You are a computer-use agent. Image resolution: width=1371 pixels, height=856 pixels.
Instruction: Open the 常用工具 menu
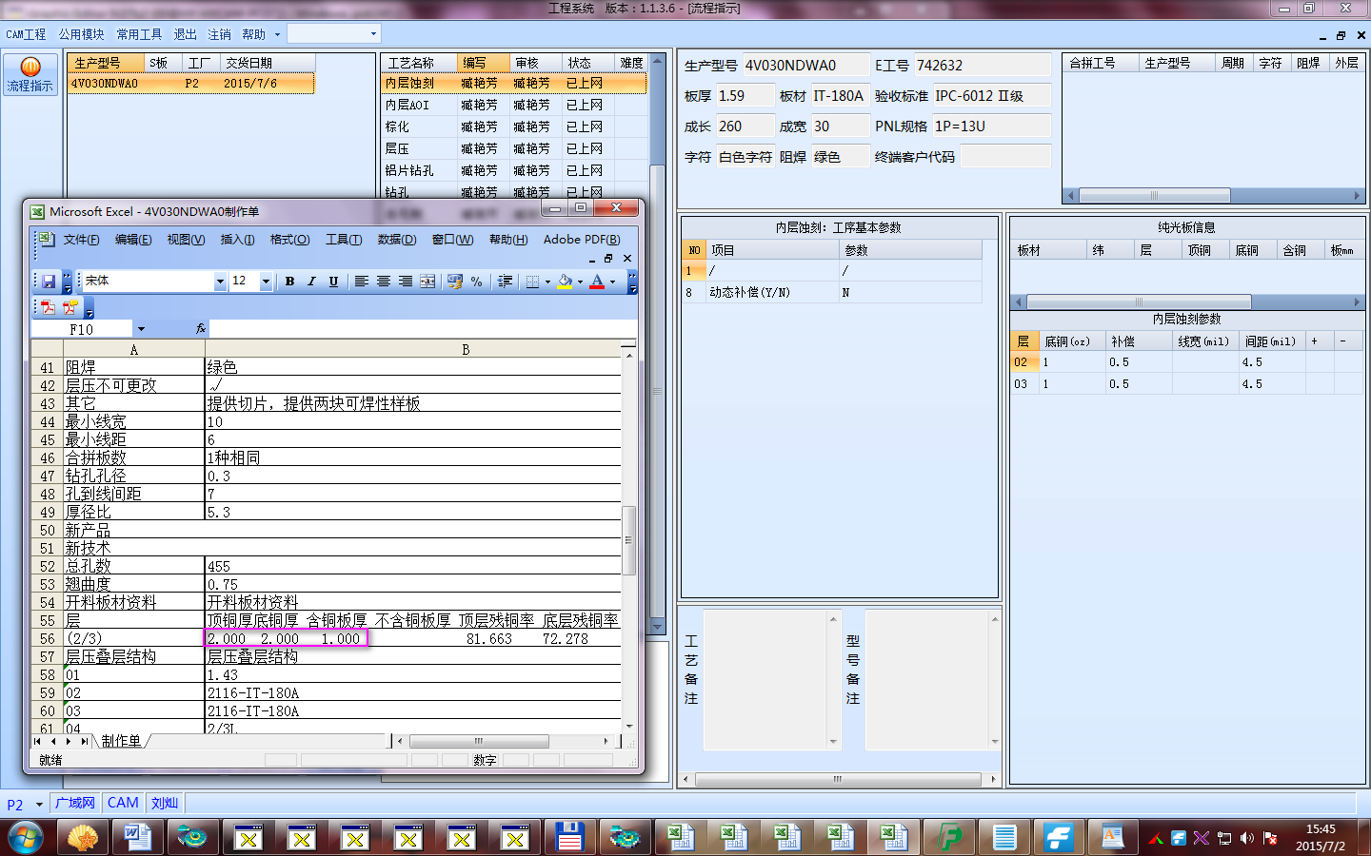coord(139,34)
